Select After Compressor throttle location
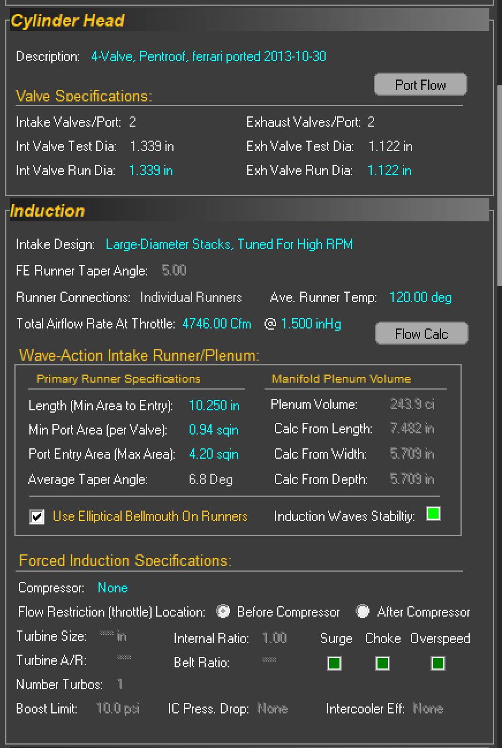Viewport: 502px width, 748px height. [x=363, y=612]
